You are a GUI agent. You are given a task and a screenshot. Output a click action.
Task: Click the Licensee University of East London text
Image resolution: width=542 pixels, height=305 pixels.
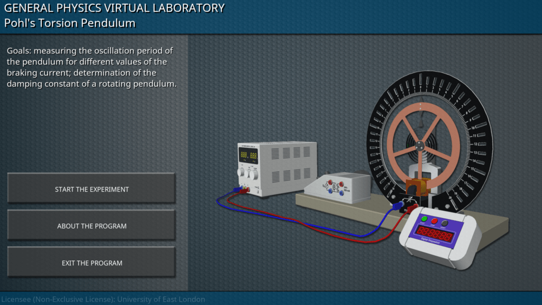pos(103,299)
